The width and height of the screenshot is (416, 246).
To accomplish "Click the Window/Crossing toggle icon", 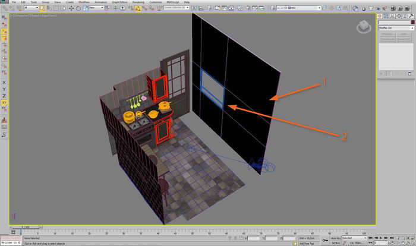I will pyautogui.click(x=64, y=8).
